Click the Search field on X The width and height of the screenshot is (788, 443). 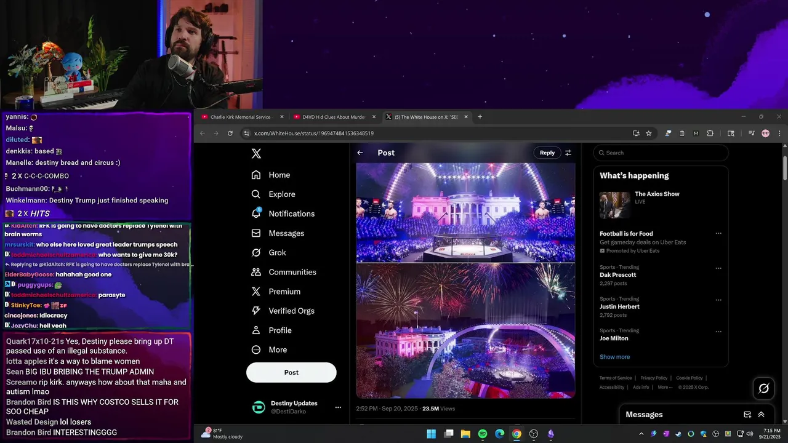[x=661, y=153]
